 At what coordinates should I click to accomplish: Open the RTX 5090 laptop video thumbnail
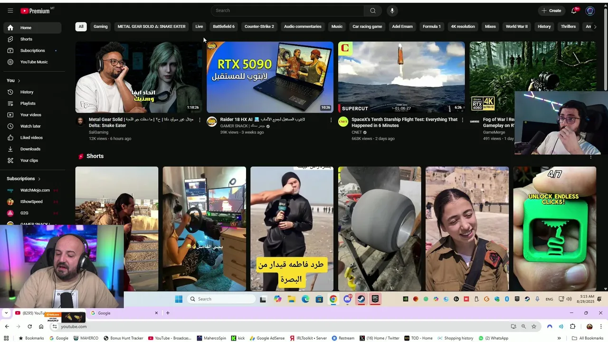pos(270,77)
